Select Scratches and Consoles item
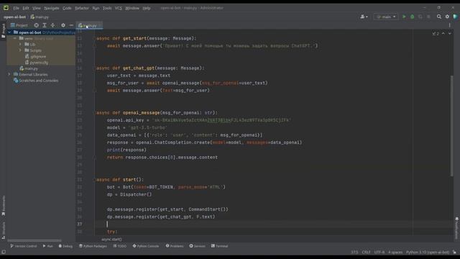460x259 pixels. coord(36,81)
